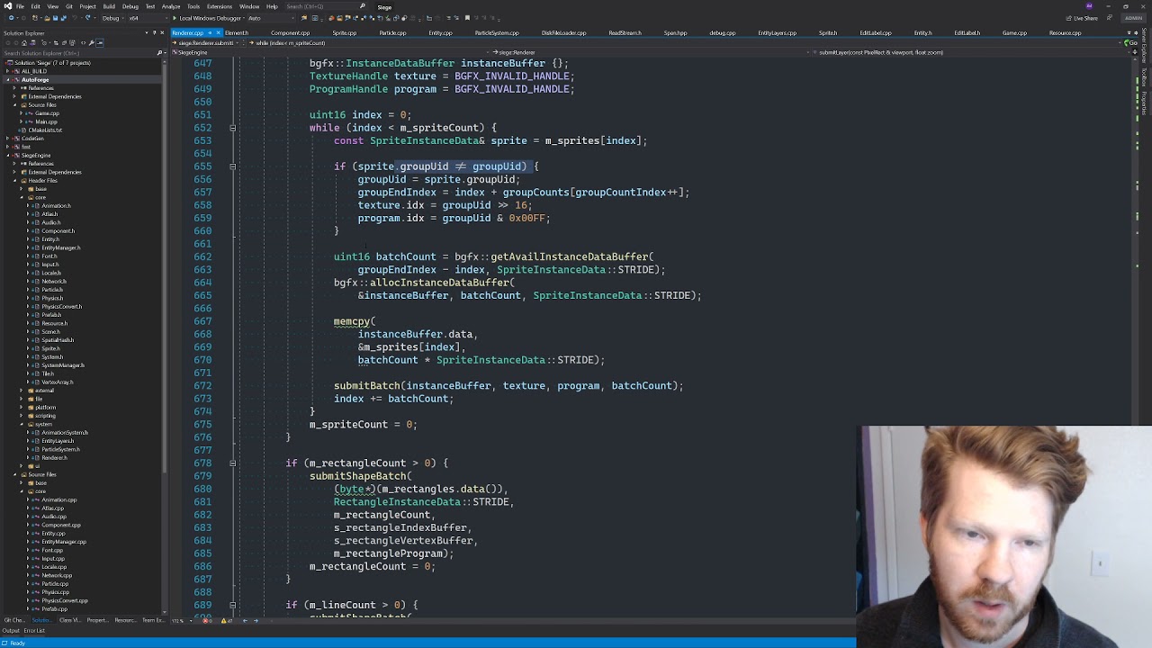This screenshot has width=1152, height=648.
Task: Switch to the Particle.cpp tab
Action: pos(392,33)
